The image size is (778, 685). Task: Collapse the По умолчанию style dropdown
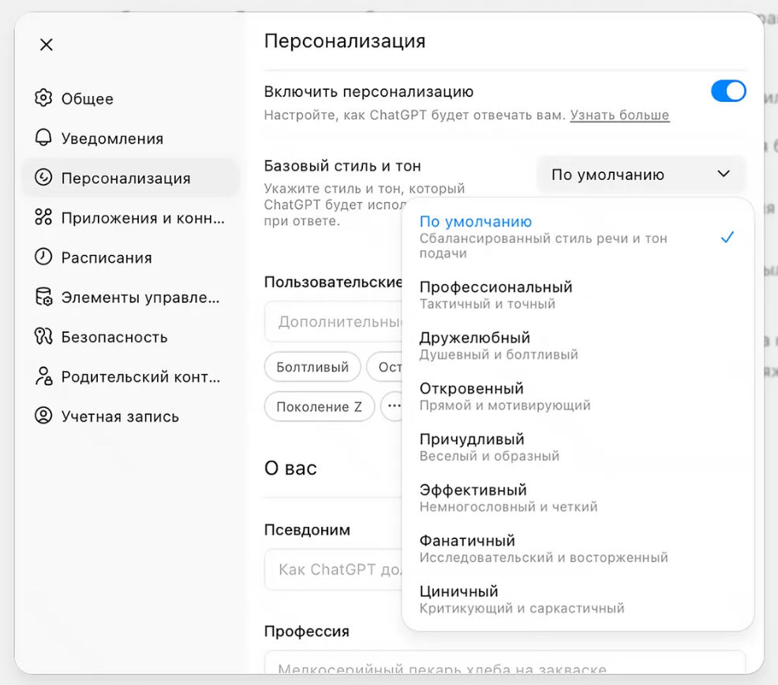click(641, 174)
